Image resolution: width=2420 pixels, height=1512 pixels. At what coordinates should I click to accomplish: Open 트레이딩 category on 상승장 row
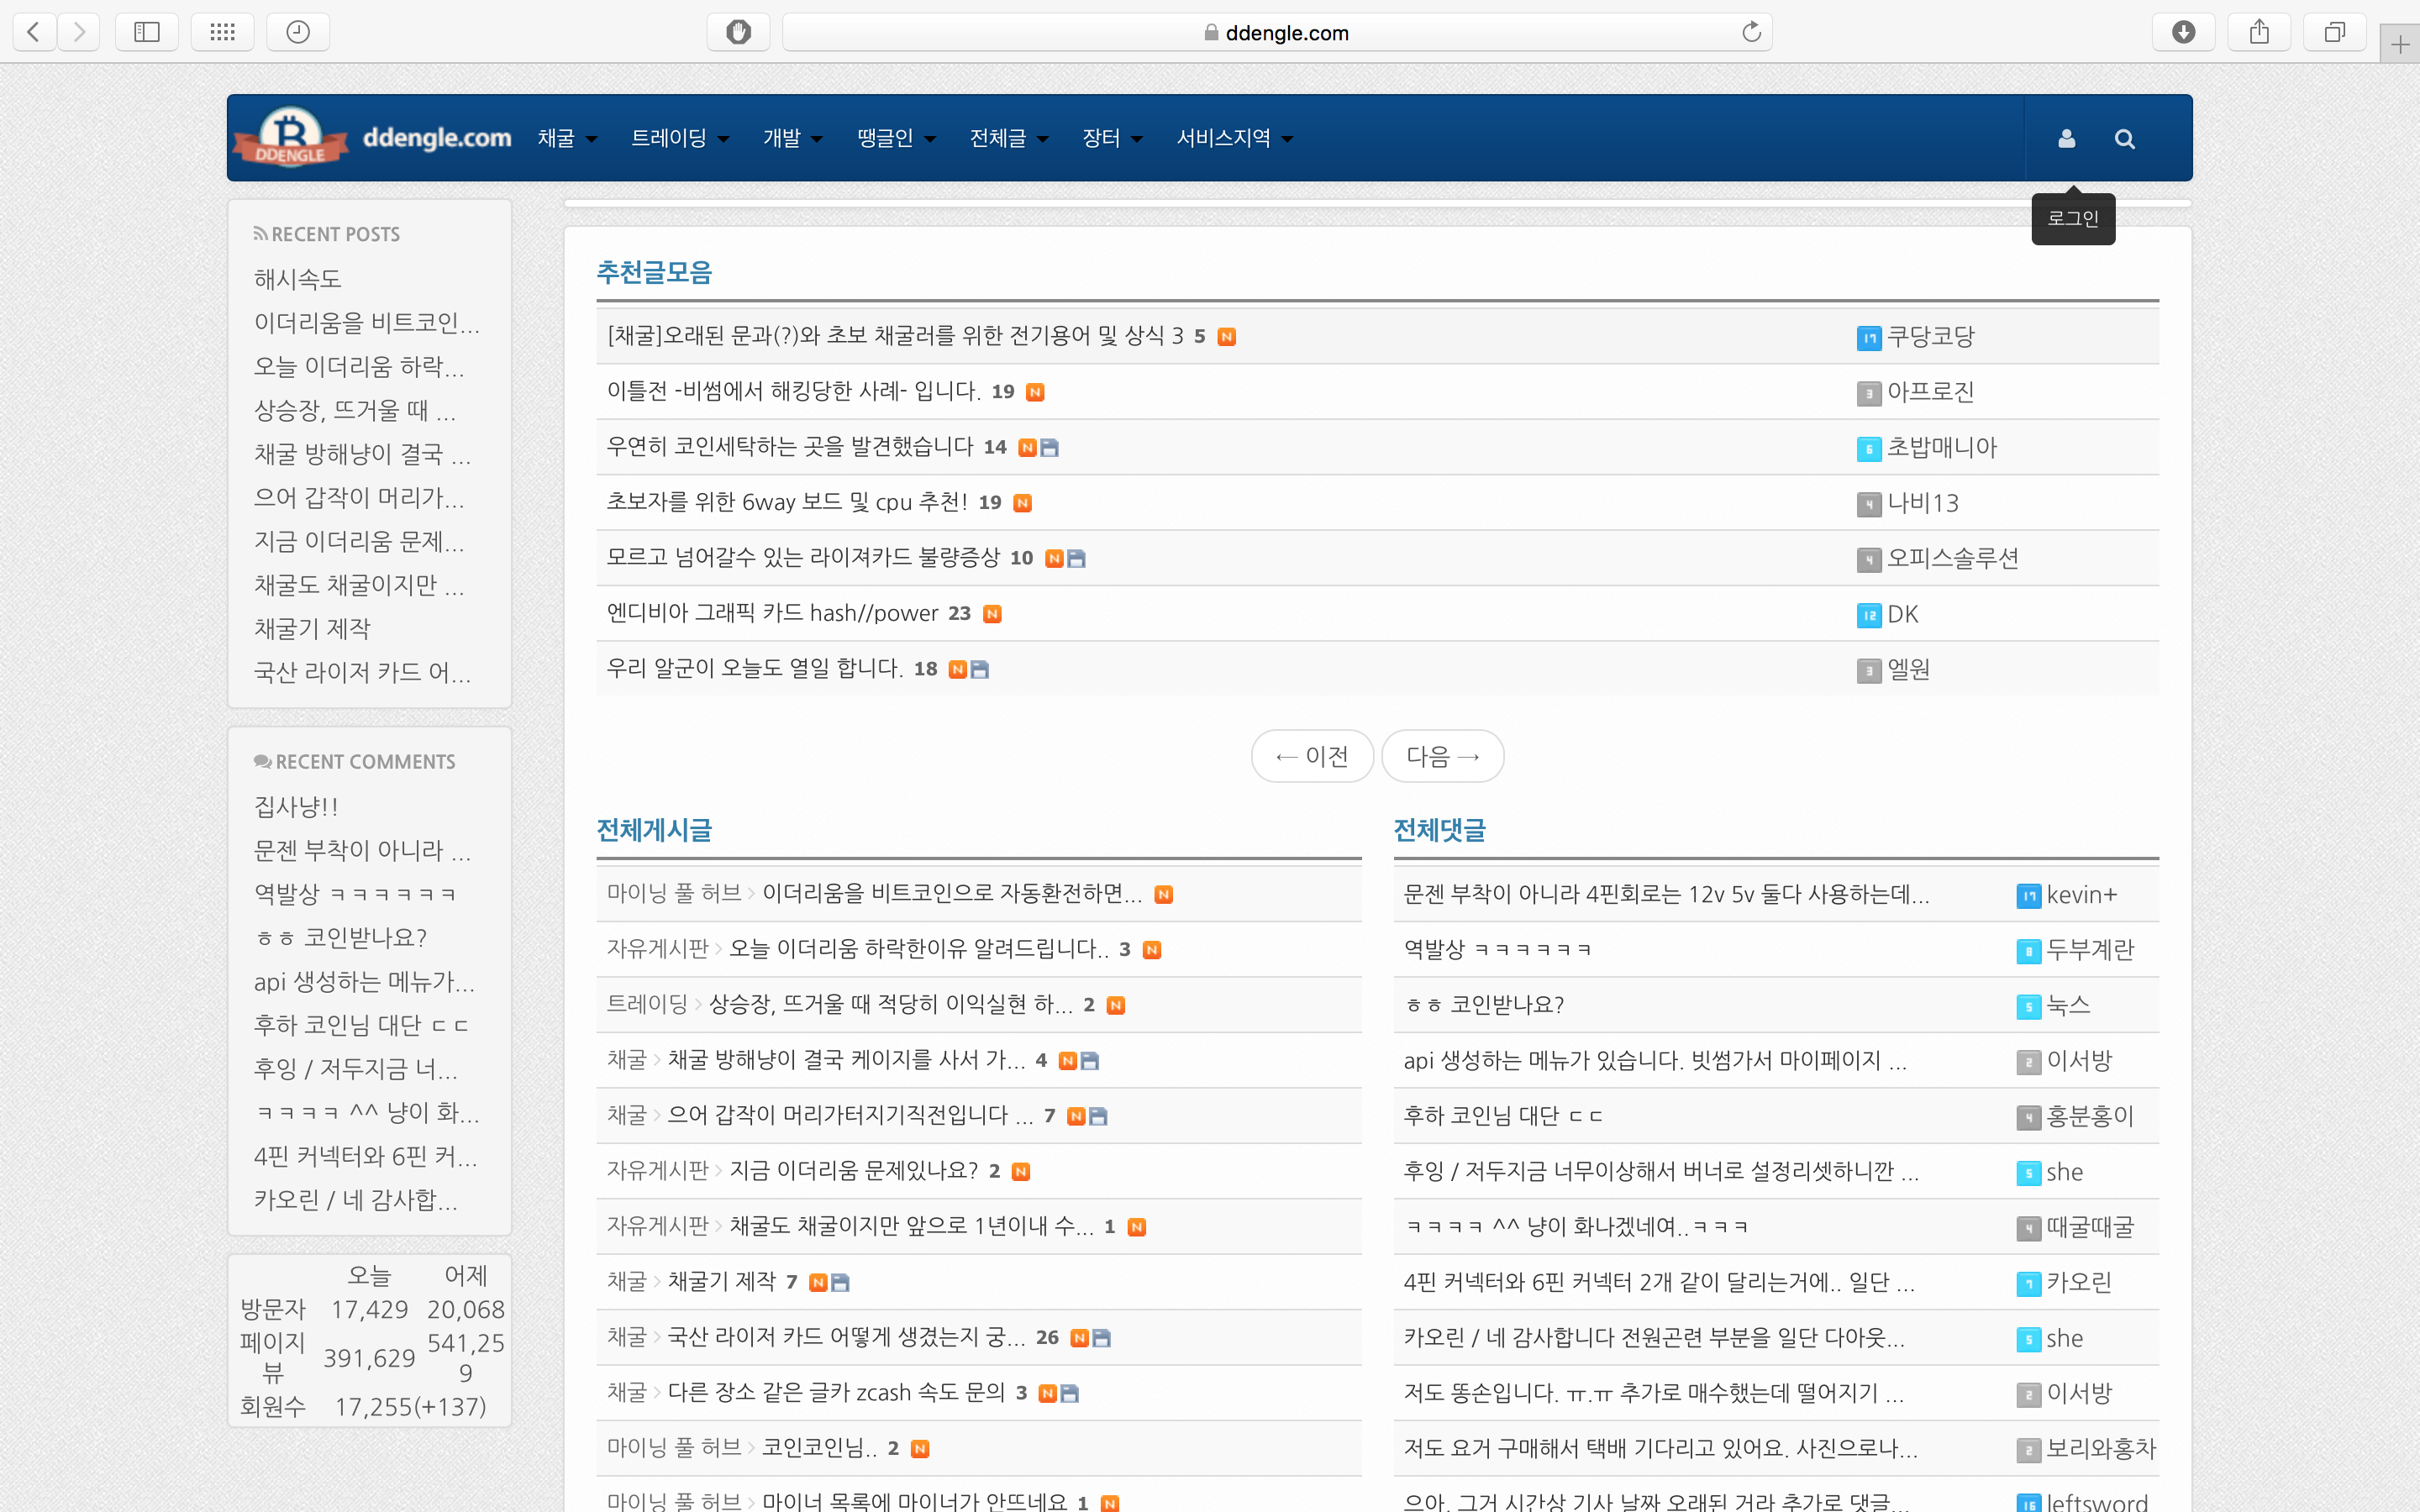647,1004
